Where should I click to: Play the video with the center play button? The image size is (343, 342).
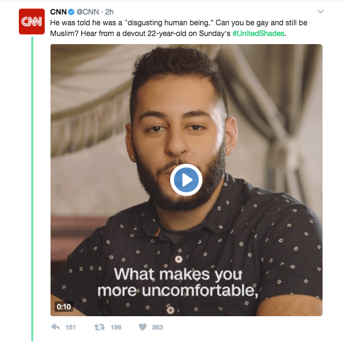[x=186, y=180]
